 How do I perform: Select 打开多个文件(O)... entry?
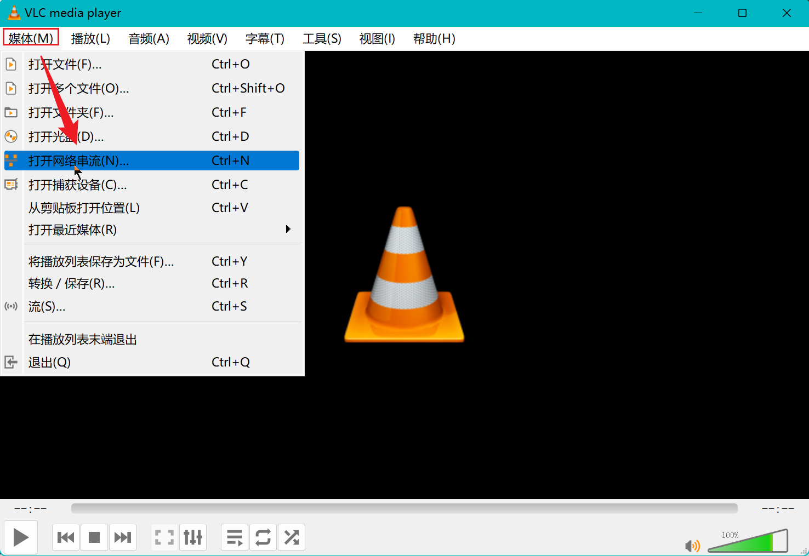[x=152, y=88]
